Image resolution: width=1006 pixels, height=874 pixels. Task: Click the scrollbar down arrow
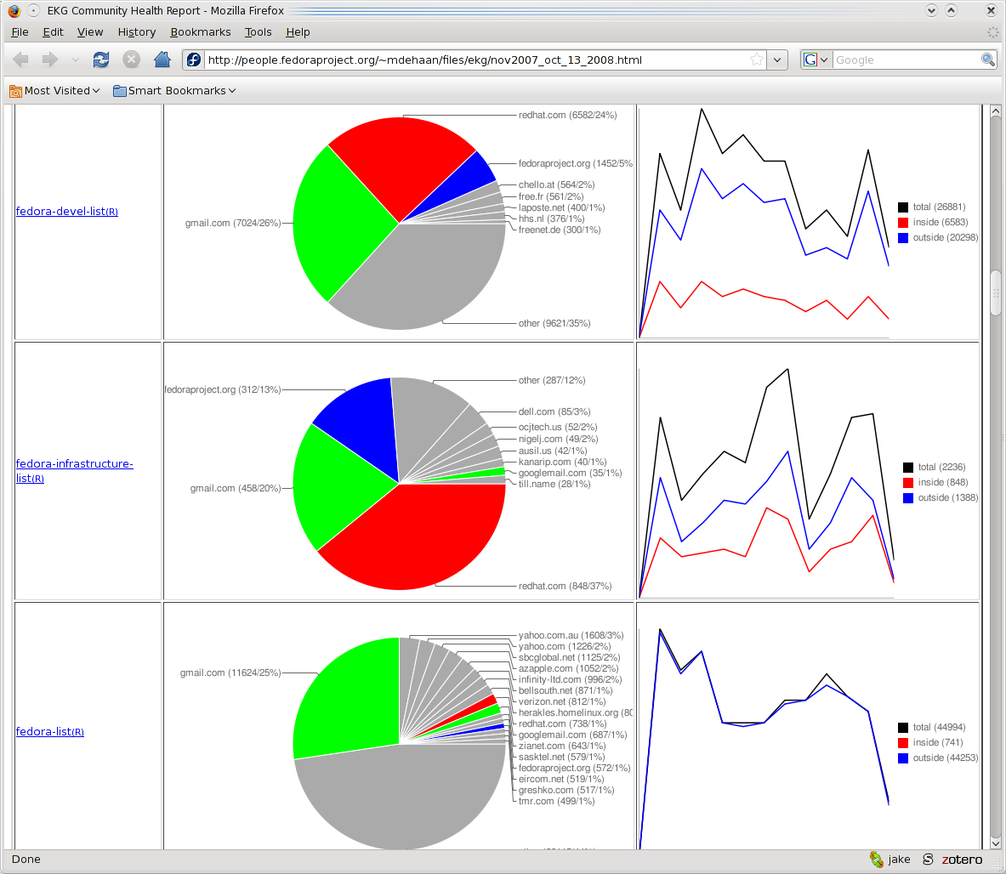[x=996, y=843]
